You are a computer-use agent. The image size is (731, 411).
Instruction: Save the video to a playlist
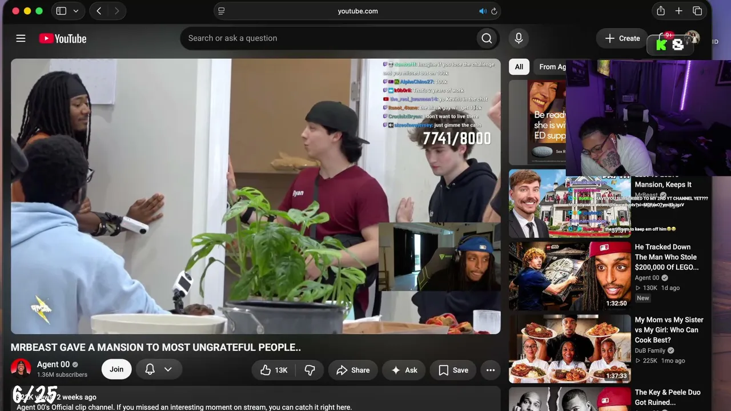coord(453,370)
